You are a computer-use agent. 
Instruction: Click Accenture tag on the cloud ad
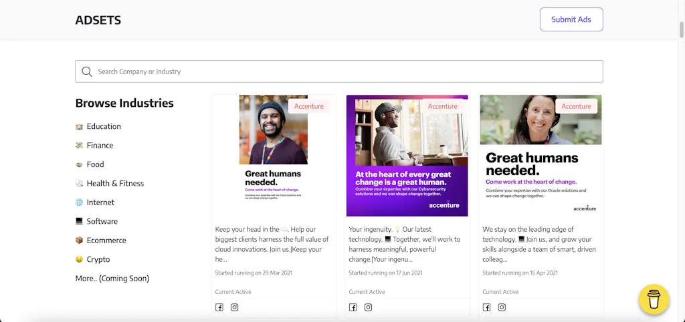309,106
